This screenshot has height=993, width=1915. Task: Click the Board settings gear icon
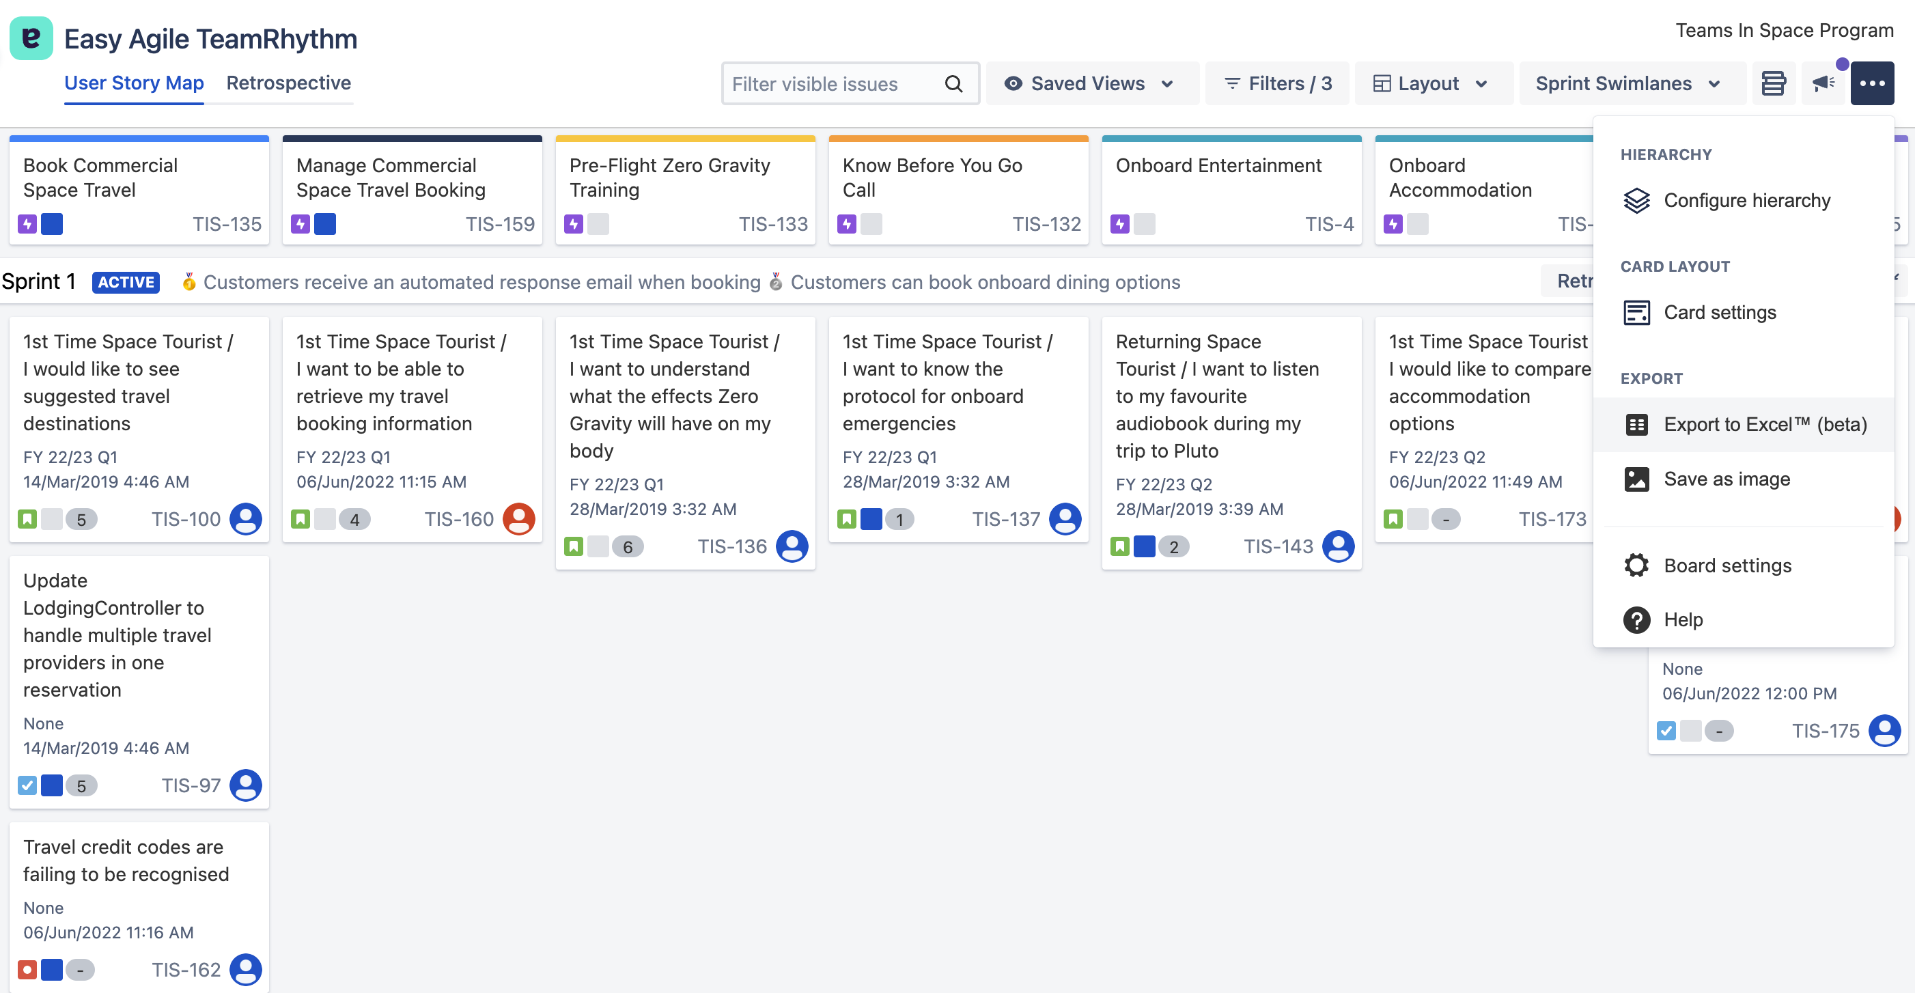tap(1636, 565)
